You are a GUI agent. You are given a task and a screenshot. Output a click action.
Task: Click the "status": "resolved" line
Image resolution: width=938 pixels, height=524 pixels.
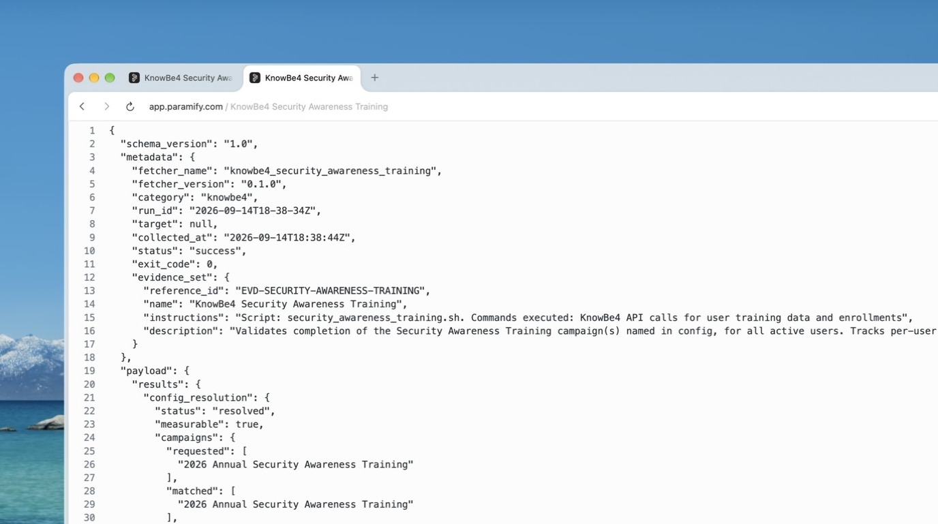pos(215,411)
